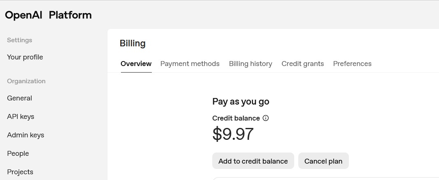439x180 pixels.
Task: Select the Overview billing tab
Action: click(136, 64)
